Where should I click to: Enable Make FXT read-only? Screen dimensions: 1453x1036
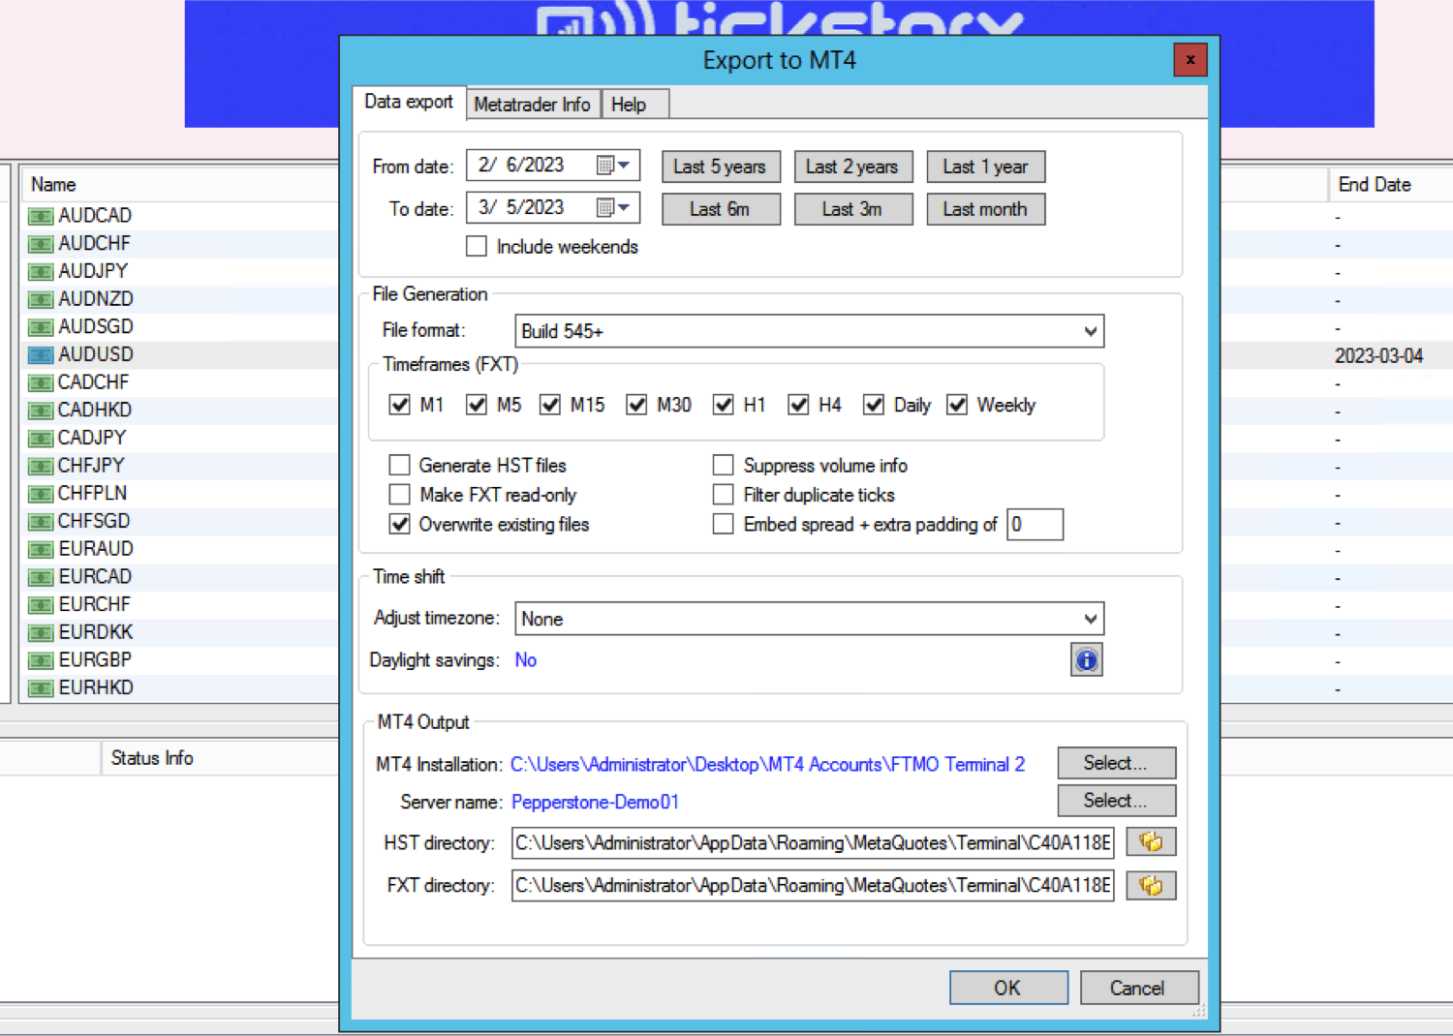coord(399,495)
